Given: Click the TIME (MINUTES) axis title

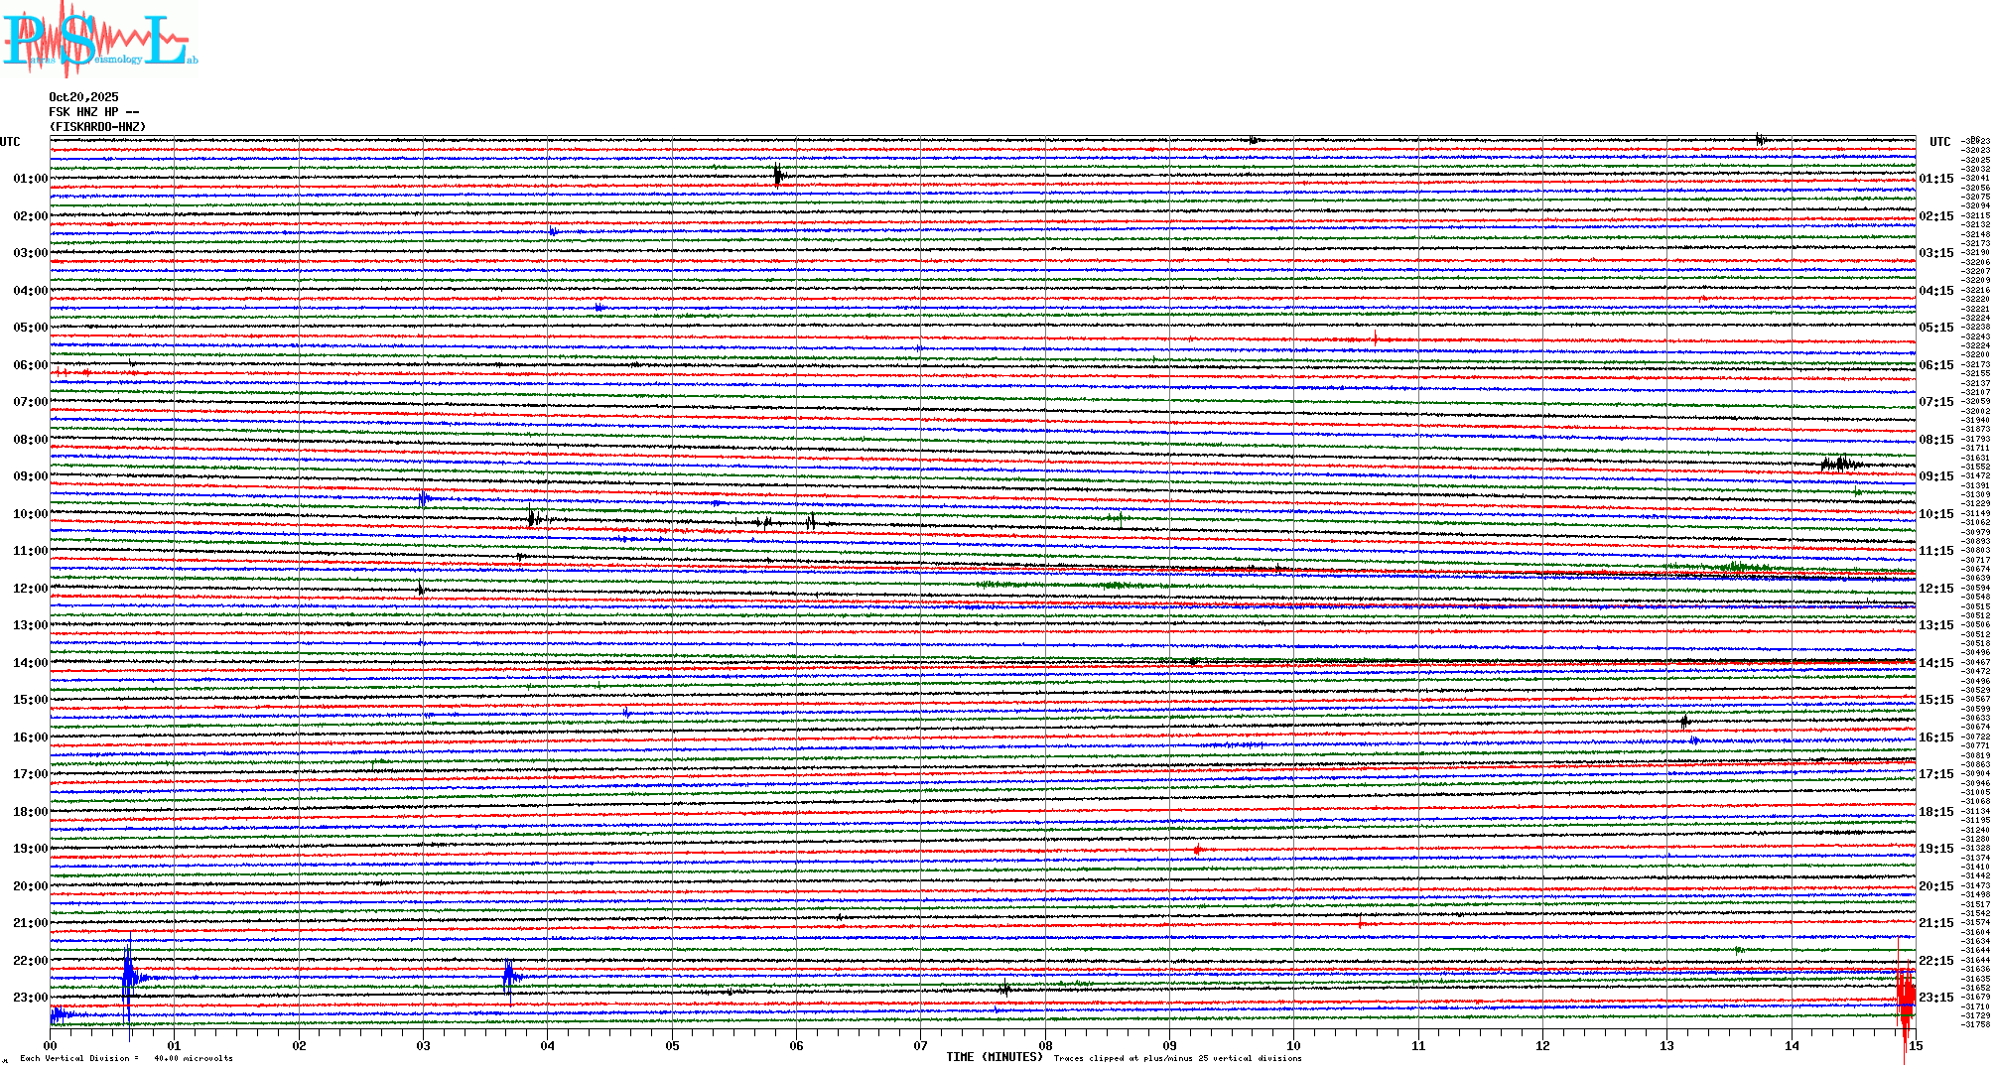Looking at the screenshot, I should tap(994, 1057).
